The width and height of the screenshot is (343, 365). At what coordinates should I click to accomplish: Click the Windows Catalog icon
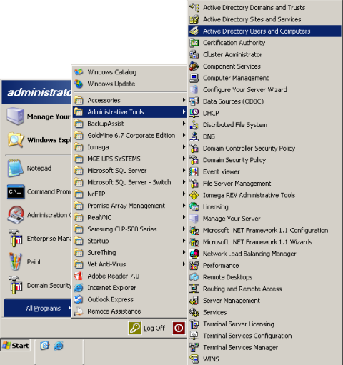79,72
